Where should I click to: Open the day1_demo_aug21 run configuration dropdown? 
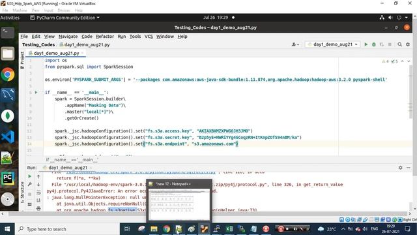pos(332,44)
